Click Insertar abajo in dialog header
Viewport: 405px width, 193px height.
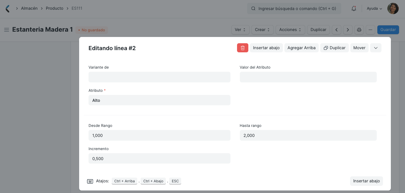[x=266, y=48]
